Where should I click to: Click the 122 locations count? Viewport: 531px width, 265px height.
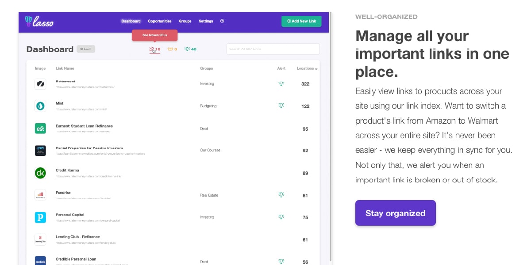pyautogui.click(x=305, y=106)
